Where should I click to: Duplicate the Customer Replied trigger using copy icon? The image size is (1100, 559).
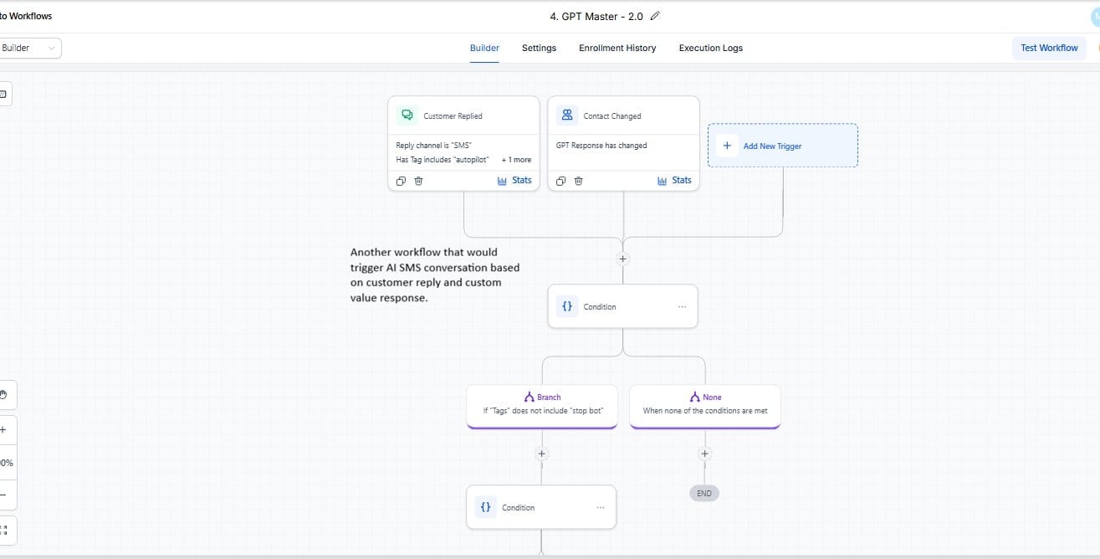(x=401, y=181)
